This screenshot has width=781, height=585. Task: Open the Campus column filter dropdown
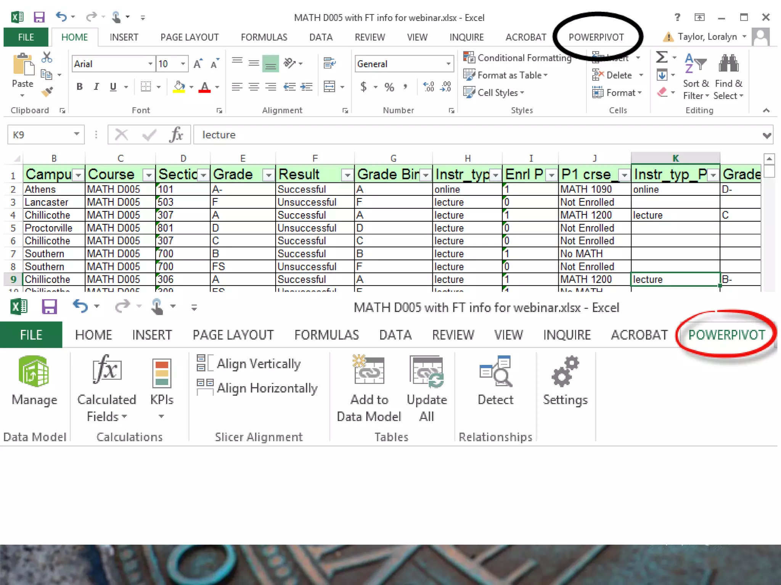click(78, 175)
